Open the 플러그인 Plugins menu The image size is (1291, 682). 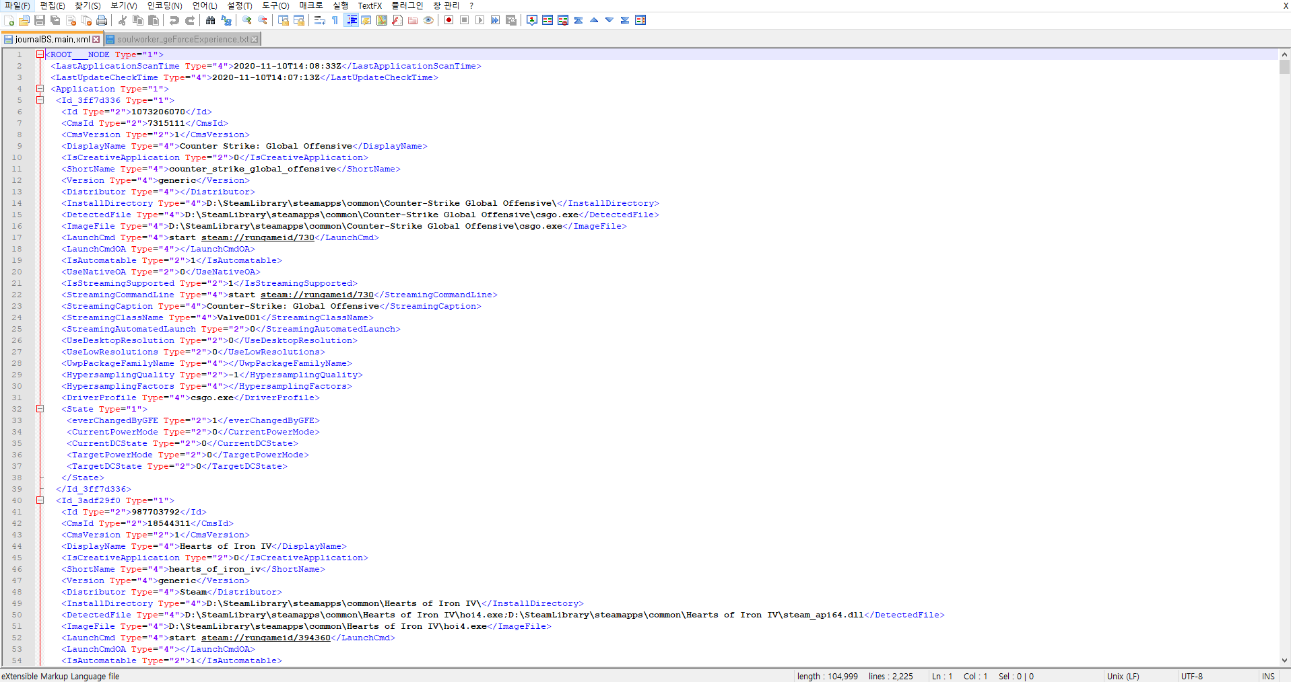coord(407,5)
